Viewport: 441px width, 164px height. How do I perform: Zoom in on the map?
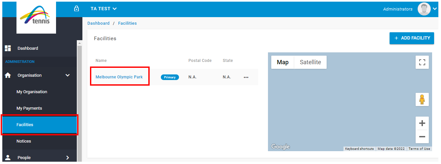(422, 123)
